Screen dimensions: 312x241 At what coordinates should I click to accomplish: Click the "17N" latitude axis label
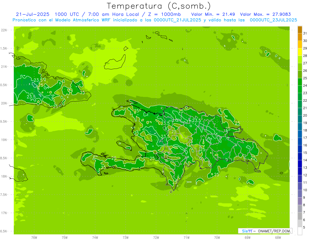(x=4, y=213)
